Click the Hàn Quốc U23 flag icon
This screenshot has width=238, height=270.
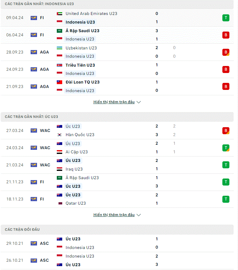[x=59, y=135]
